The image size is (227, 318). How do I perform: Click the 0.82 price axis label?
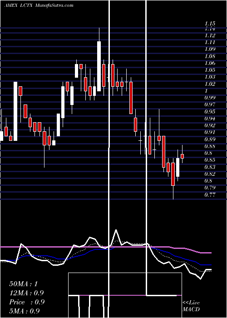click(x=210, y=174)
